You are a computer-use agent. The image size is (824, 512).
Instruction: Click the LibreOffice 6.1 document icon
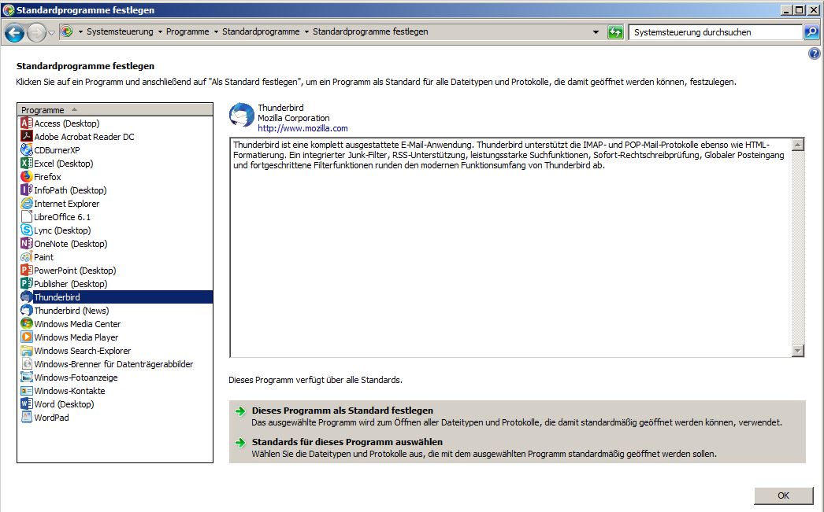pyautogui.click(x=26, y=216)
